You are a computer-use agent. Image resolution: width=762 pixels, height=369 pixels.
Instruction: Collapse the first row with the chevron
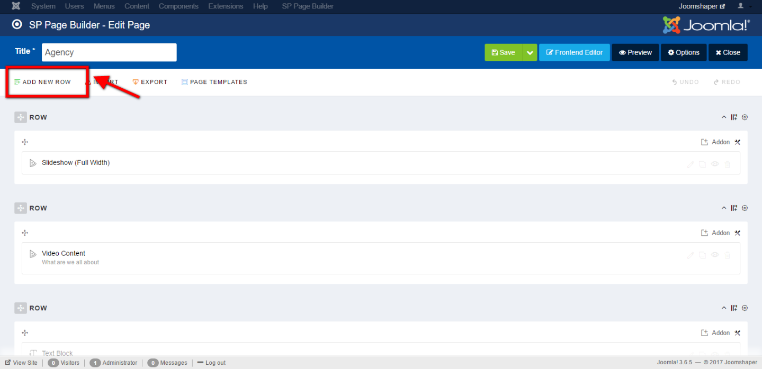tap(724, 117)
